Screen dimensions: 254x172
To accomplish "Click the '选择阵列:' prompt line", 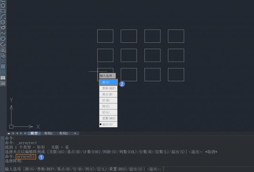I will [14, 161].
